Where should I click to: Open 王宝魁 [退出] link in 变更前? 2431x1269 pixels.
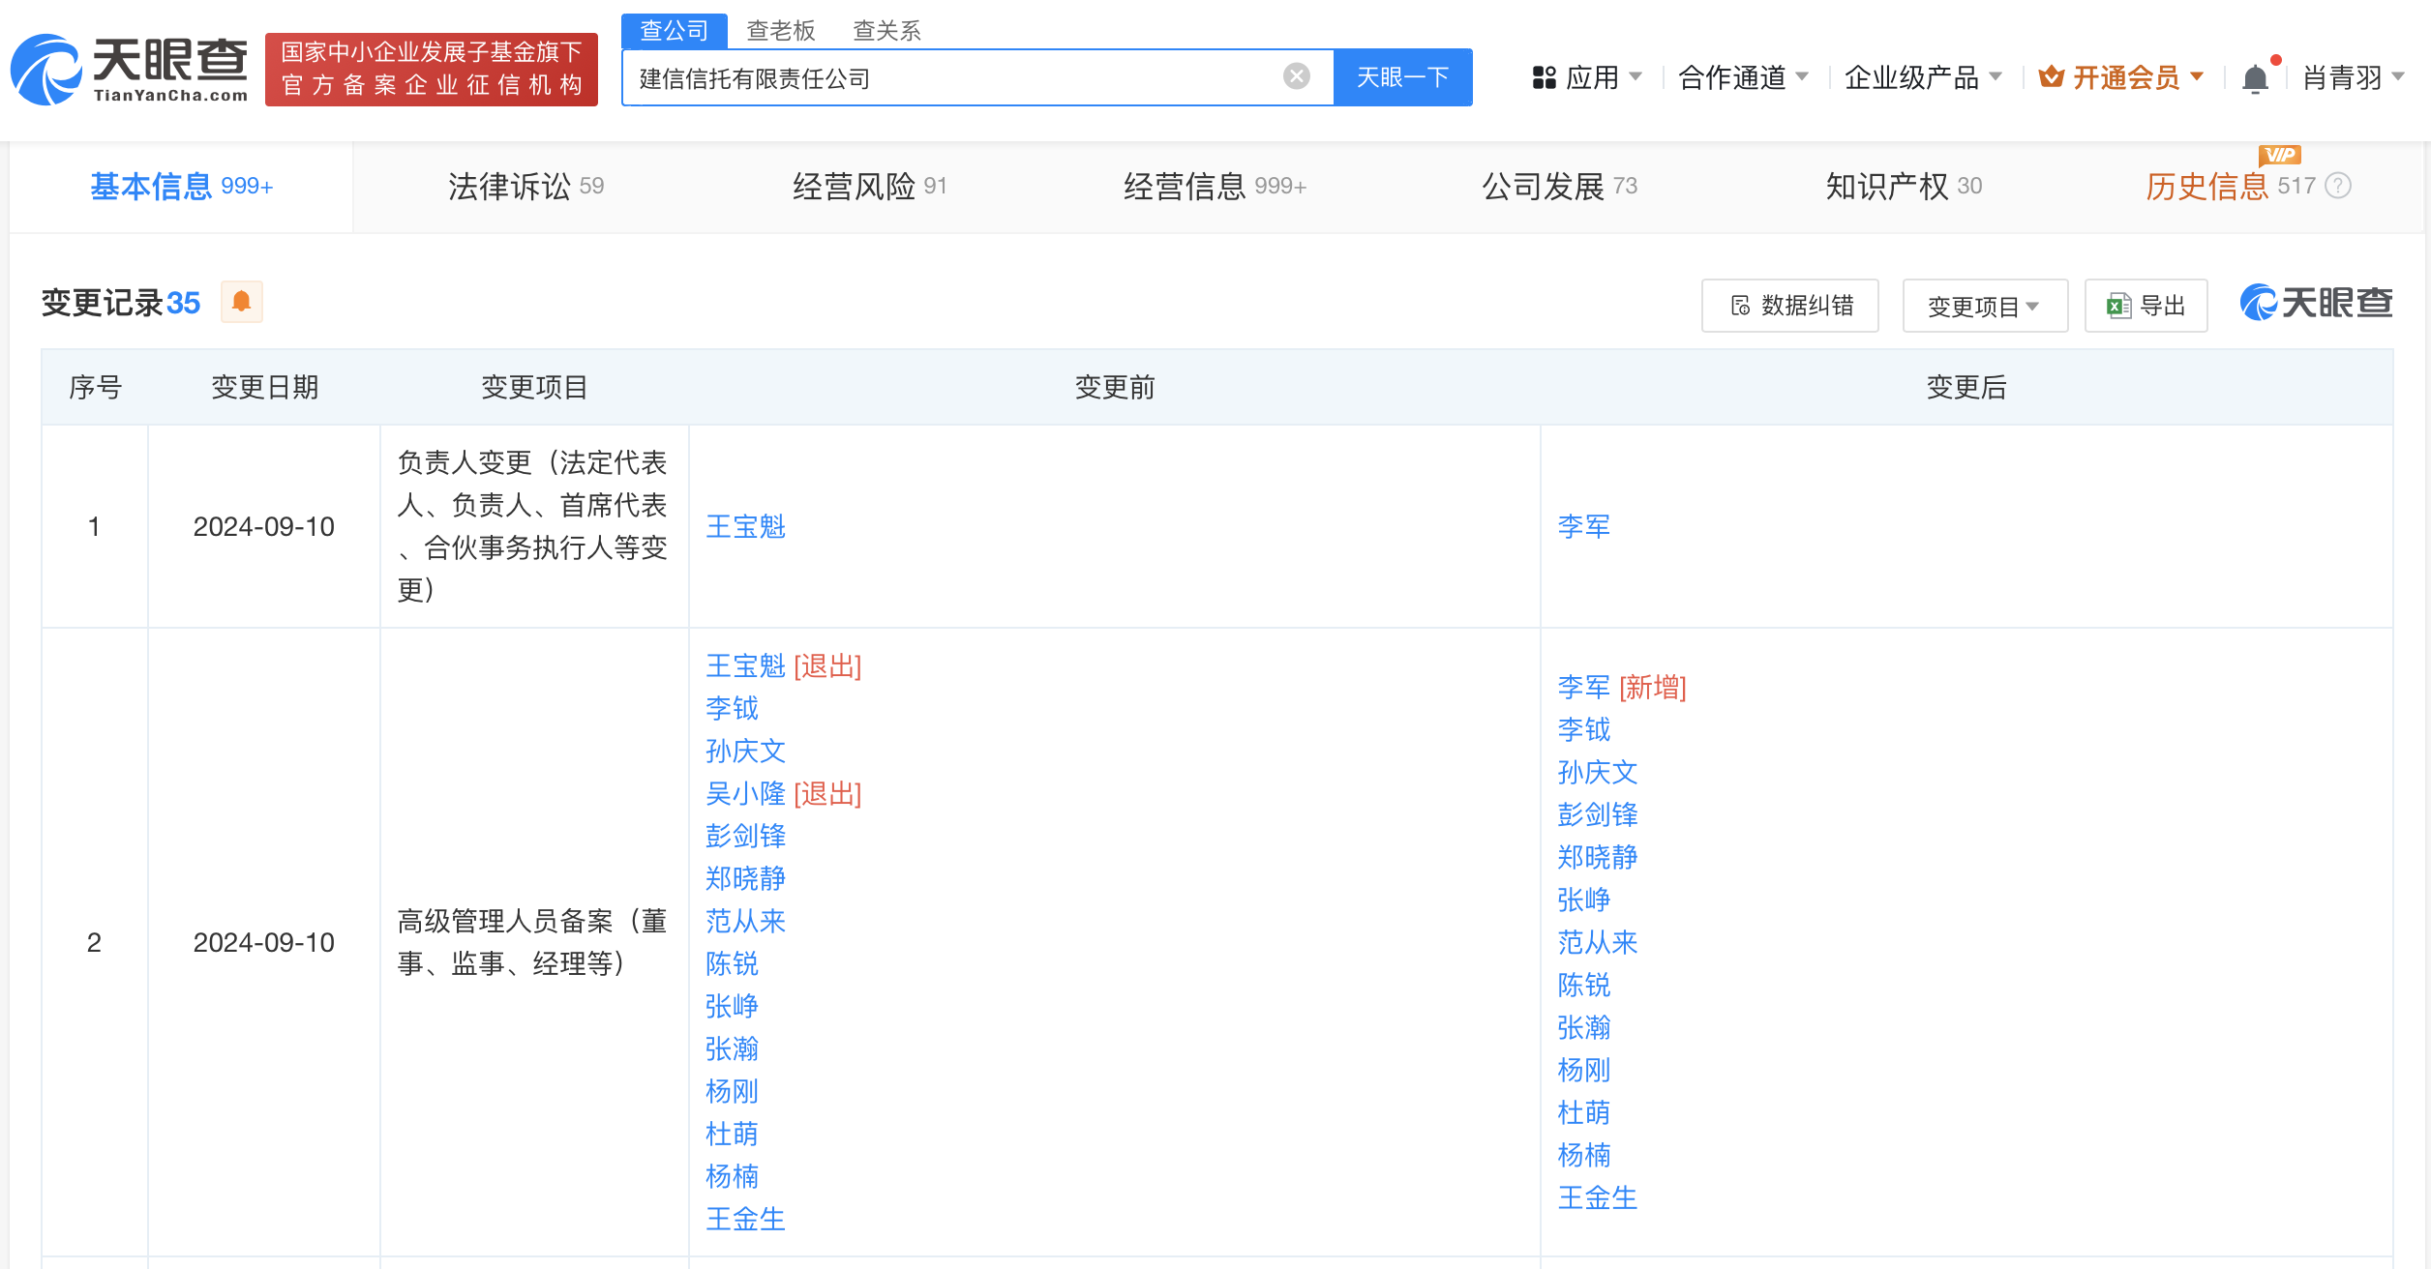point(745,665)
